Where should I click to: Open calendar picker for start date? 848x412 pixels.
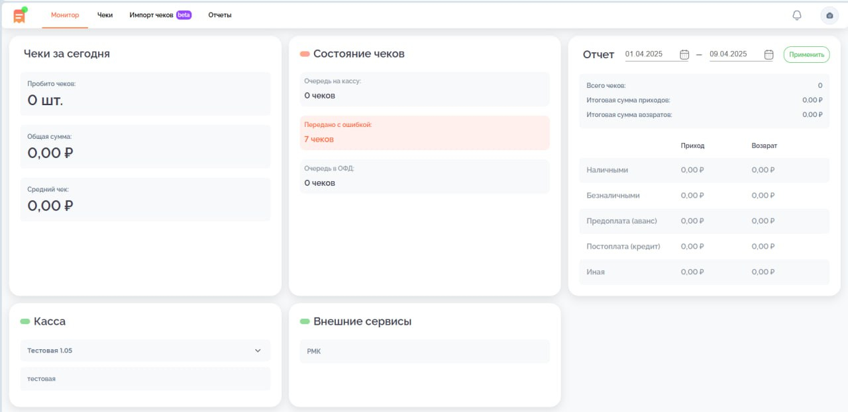pyautogui.click(x=684, y=55)
